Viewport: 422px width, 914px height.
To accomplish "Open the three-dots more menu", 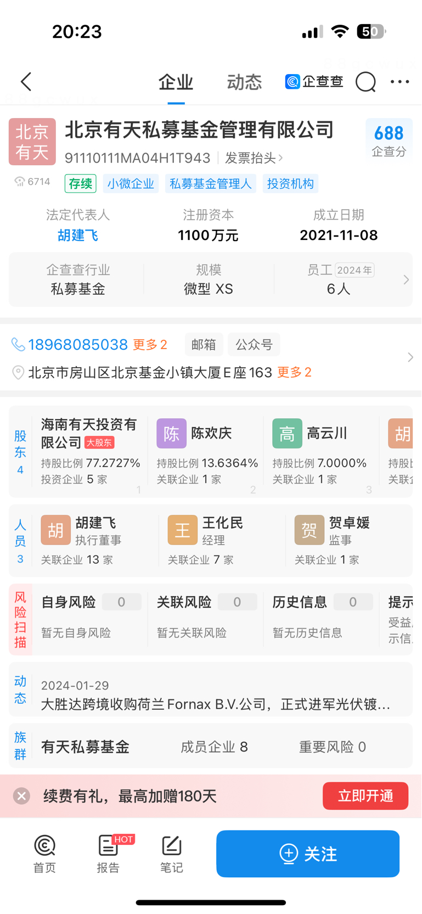I will (400, 82).
